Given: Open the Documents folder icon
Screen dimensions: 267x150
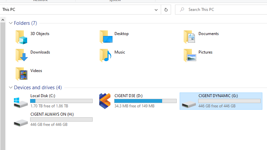Looking at the screenshot, I should [189, 37].
